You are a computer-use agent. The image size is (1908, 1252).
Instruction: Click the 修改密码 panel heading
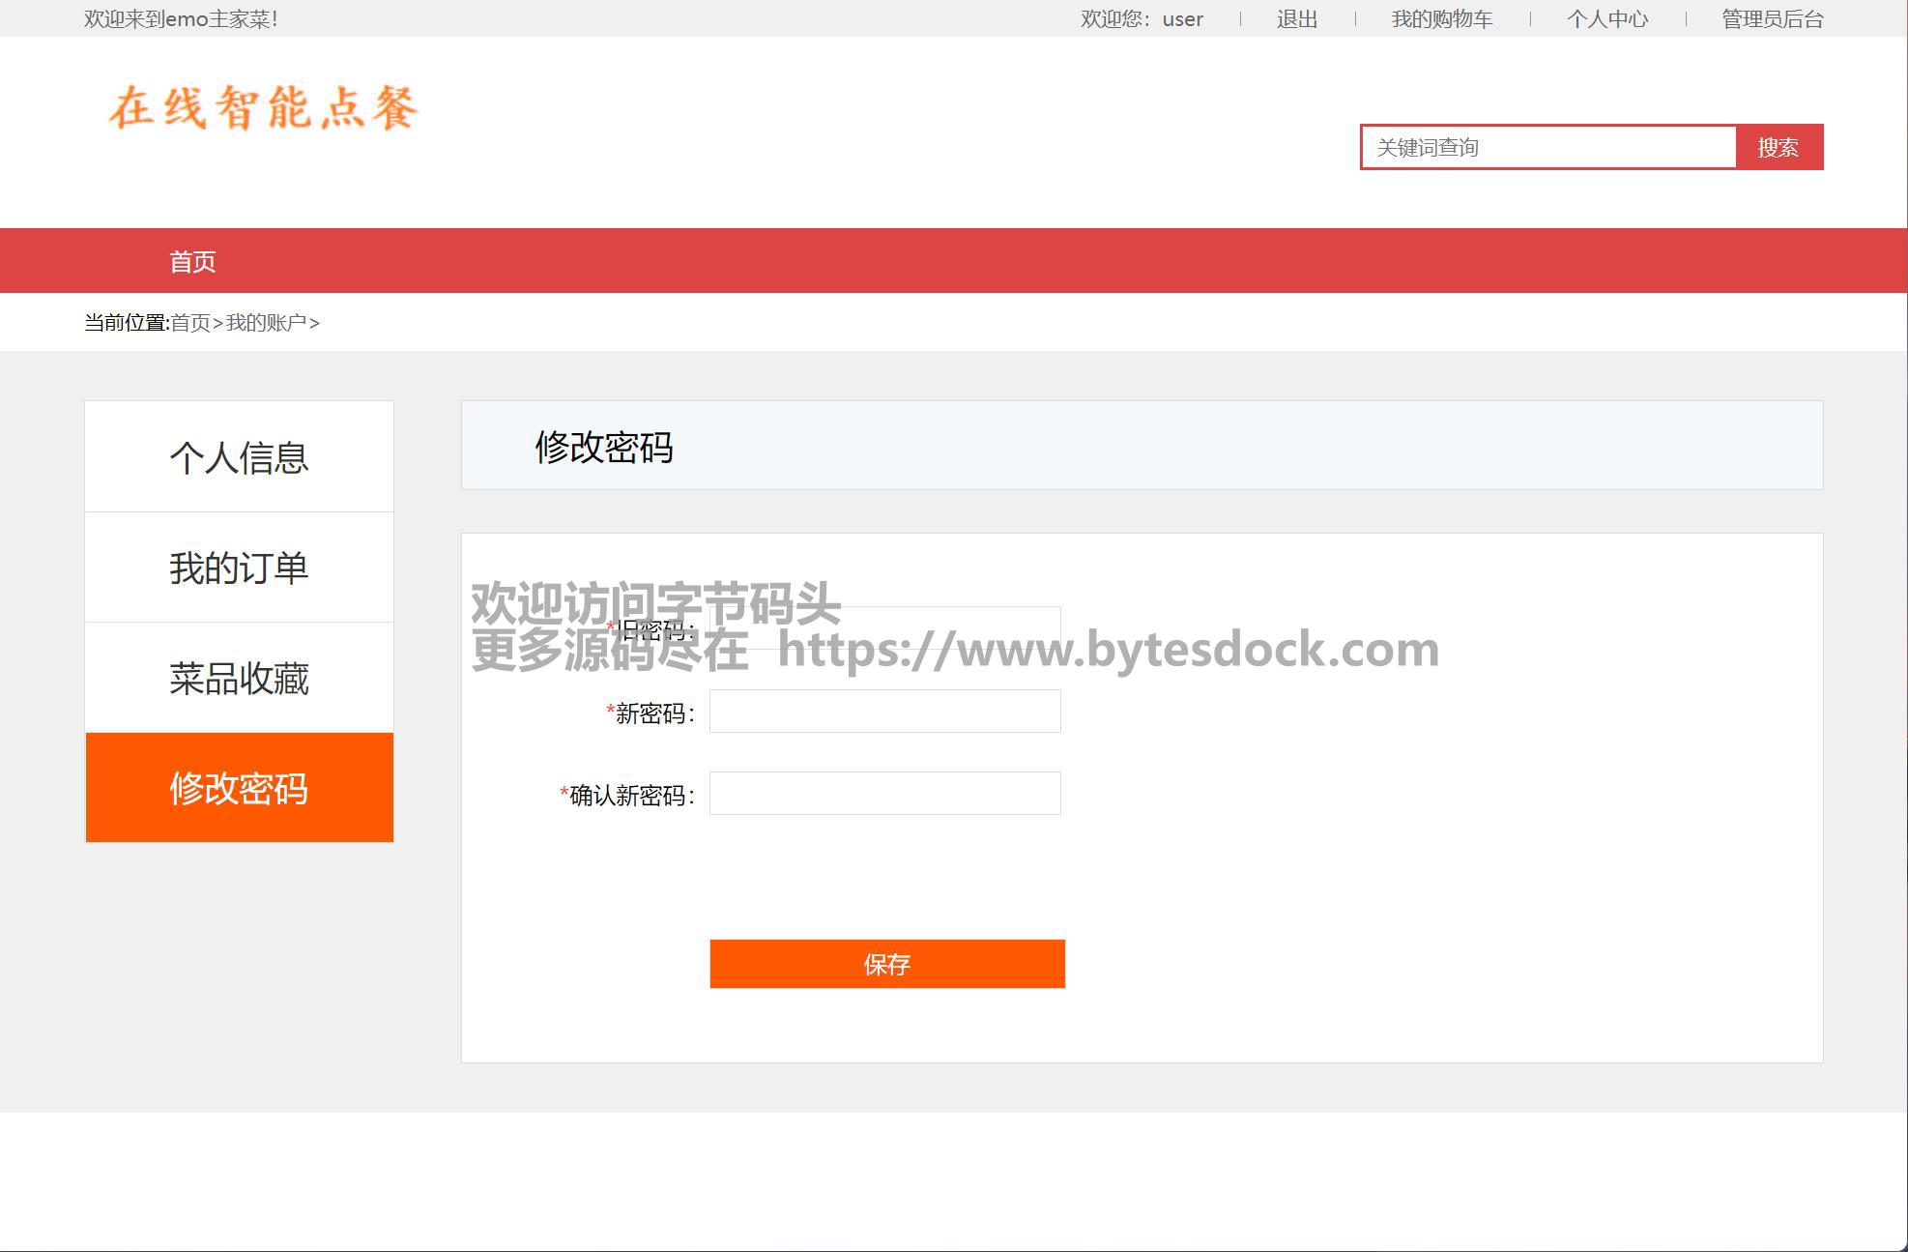(x=604, y=447)
